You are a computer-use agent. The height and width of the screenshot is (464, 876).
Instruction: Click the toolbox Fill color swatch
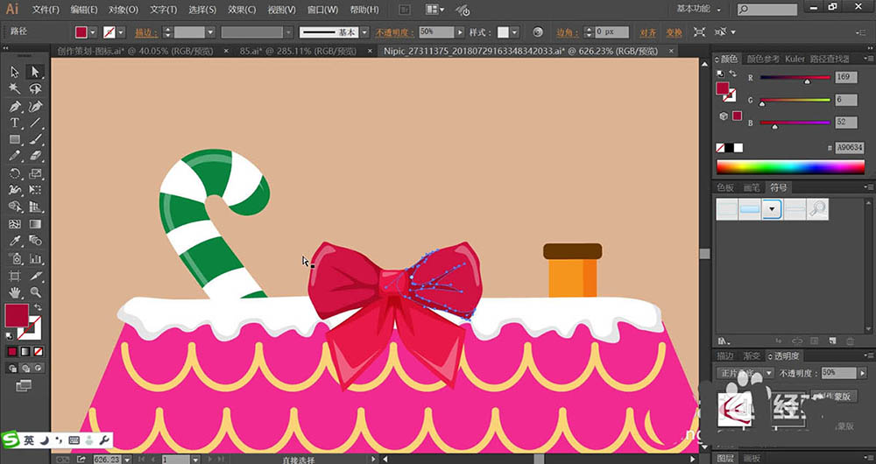(x=17, y=315)
